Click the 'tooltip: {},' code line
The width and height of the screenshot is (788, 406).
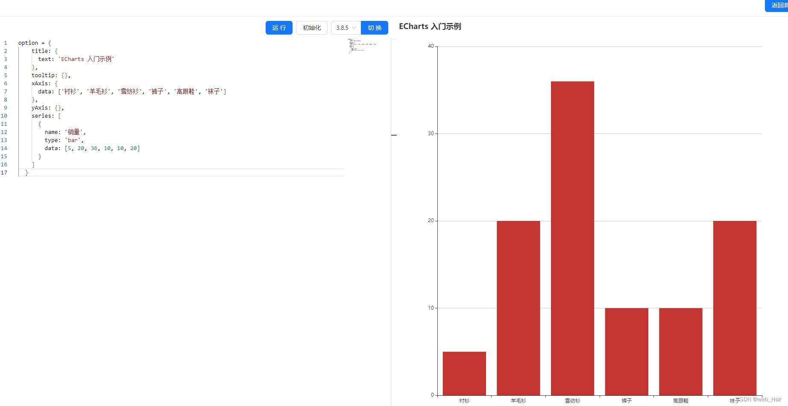(51, 75)
